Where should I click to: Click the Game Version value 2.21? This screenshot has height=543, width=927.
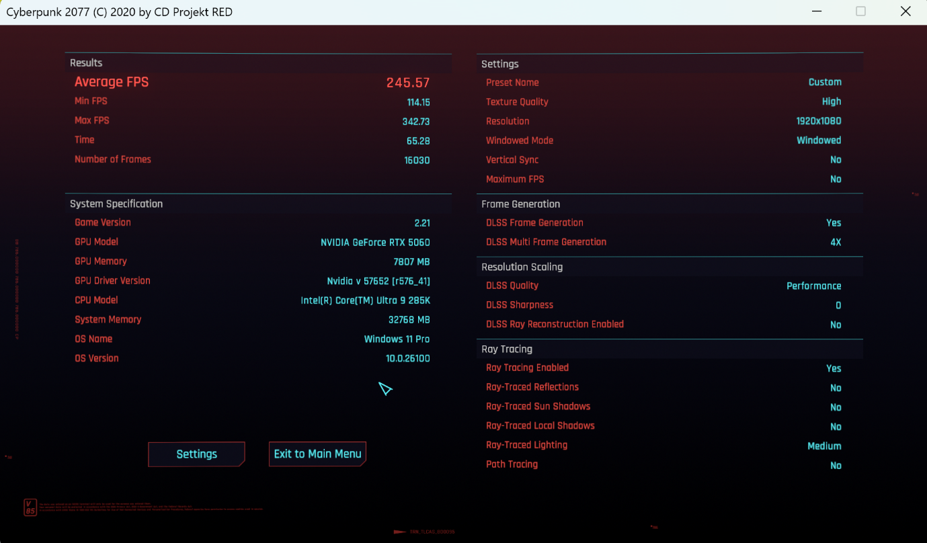pos(422,223)
